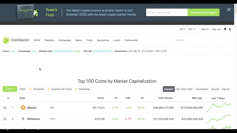Screen dimensions: 237x133
Task: Click the 24h Vol value link
Action: [x=102, y=51]
